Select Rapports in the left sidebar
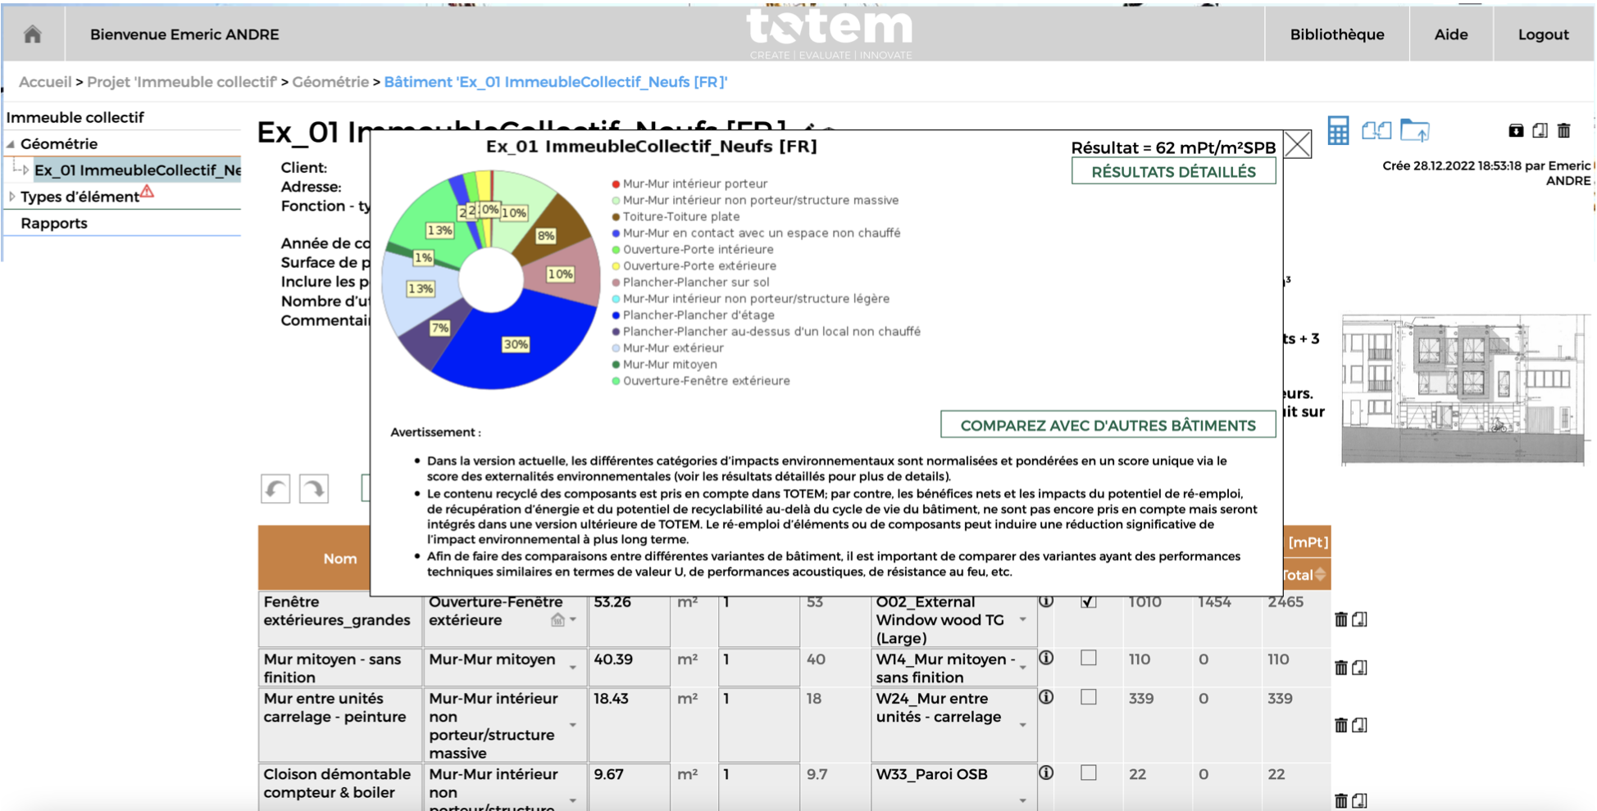Screen dimensions: 1597x811 point(54,223)
